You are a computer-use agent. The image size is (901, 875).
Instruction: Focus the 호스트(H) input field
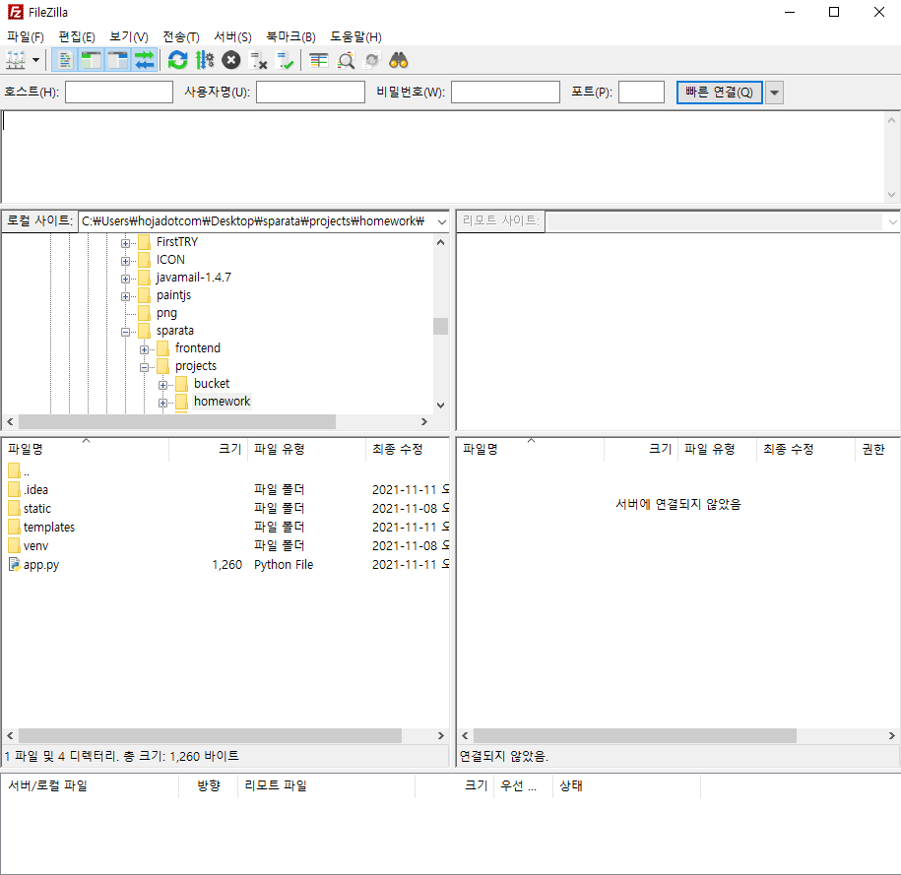(119, 92)
